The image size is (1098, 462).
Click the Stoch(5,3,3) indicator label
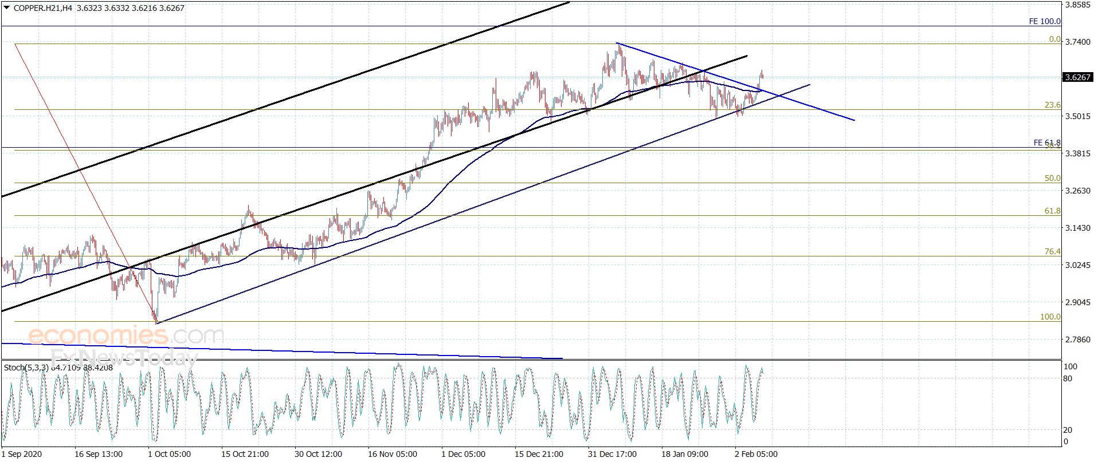pos(26,368)
